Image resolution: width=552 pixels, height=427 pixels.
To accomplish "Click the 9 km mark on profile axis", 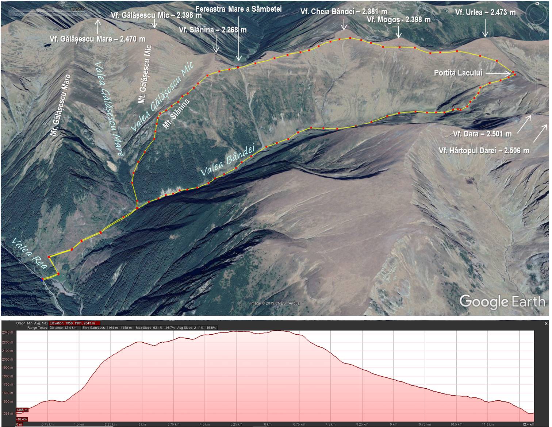I will point(393,424).
